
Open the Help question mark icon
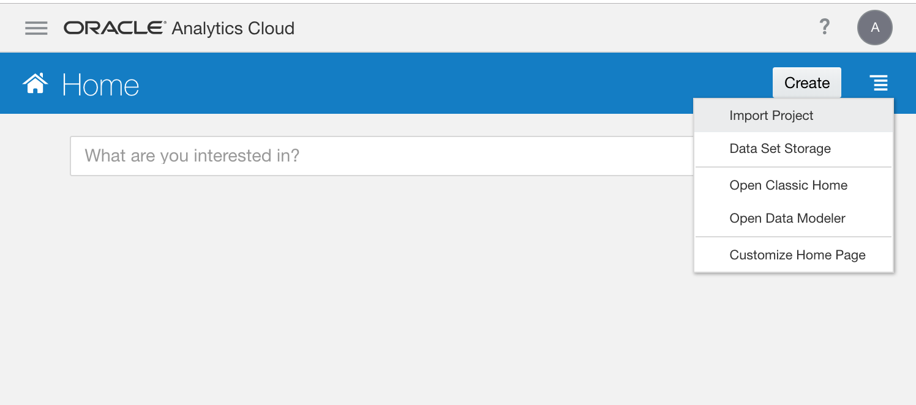tap(825, 27)
